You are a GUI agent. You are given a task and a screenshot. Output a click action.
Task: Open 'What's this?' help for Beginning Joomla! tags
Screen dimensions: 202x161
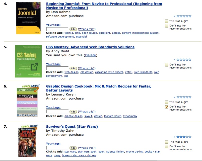(87, 29)
